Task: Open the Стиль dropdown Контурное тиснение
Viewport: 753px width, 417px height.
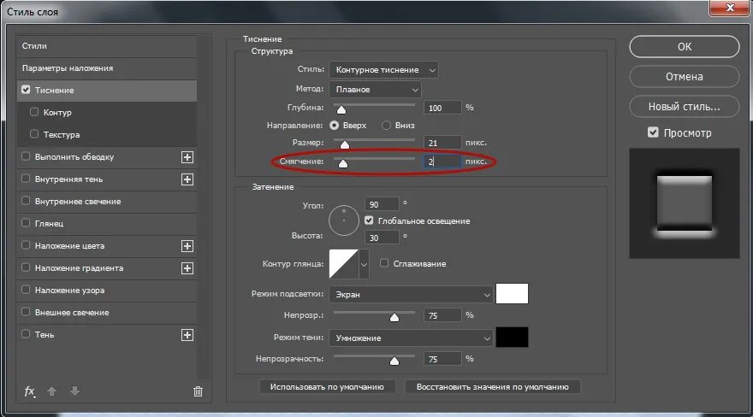Action: pyautogui.click(x=383, y=70)
